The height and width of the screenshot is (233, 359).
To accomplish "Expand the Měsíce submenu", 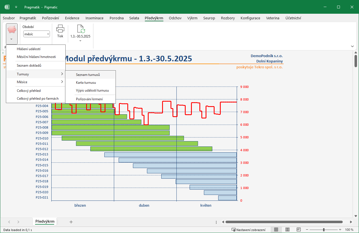I will [x=36, y=82].
